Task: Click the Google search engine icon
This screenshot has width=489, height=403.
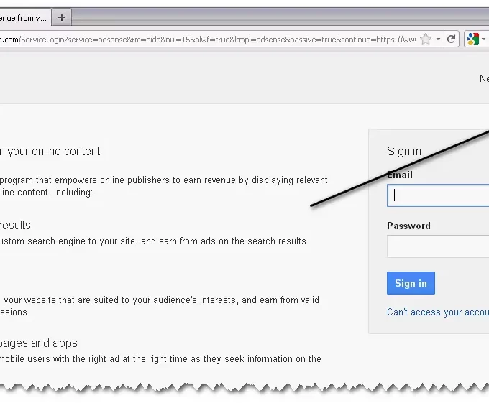Action: click(x=472, y=40)
